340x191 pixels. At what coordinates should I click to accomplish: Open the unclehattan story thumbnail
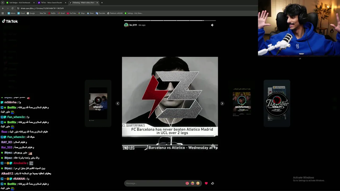[x=242, y=103]
